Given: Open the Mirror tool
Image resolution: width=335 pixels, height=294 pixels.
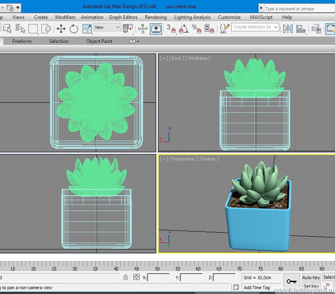Looking at the screenshot, I should 288,28.
